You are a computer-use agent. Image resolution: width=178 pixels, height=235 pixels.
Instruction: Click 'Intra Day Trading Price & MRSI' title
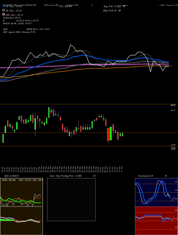(x=73, y=176)
